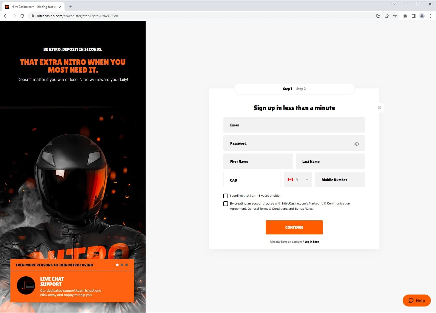Image resolution: width=436 pixels, height=313 pixels.
Task: Open the browser extensions puzzle icon
Action: point(405,16)
